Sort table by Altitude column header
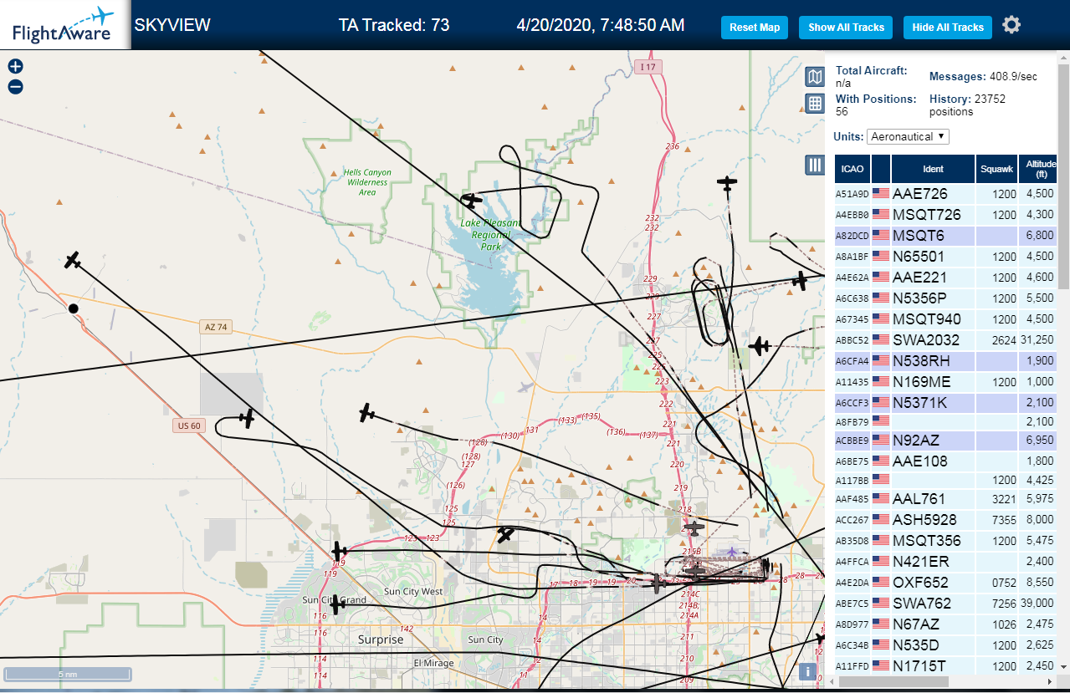 click(x=1040, y=169)
